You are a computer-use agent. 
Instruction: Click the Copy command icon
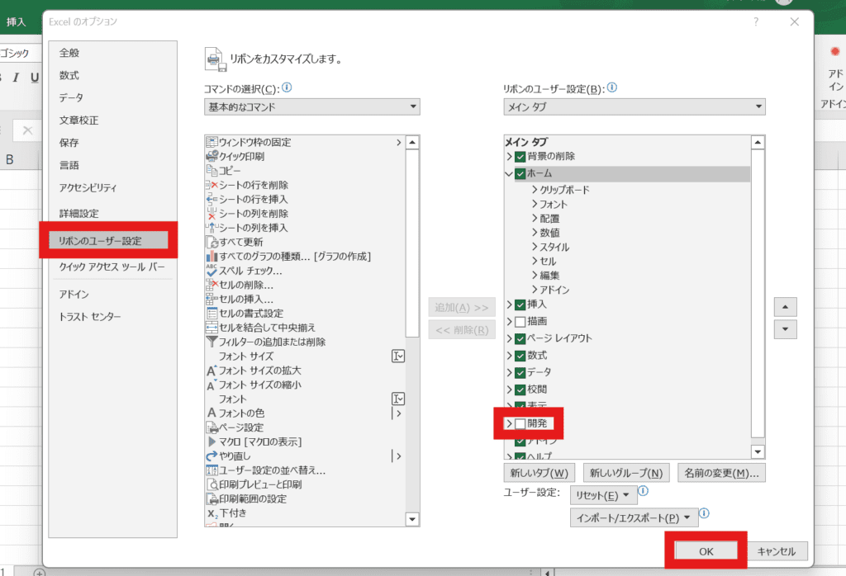(x=211, y=171)
